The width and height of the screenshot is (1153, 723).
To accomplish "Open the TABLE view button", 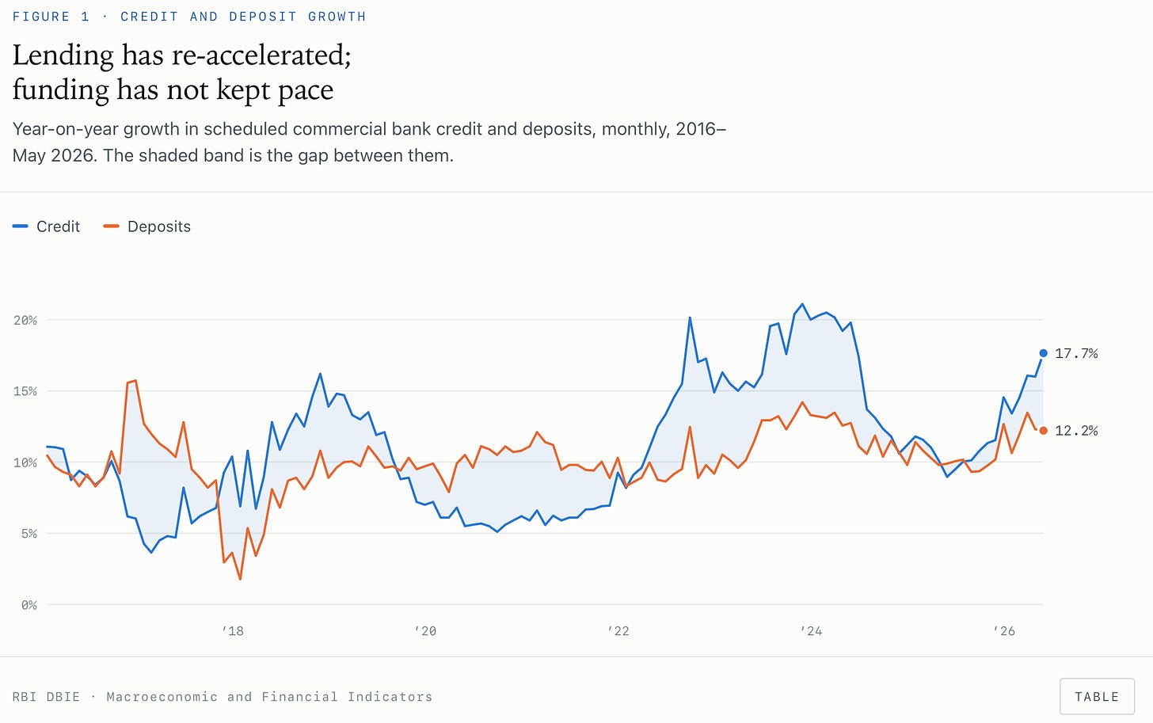I will click(x=1097, y=697).
